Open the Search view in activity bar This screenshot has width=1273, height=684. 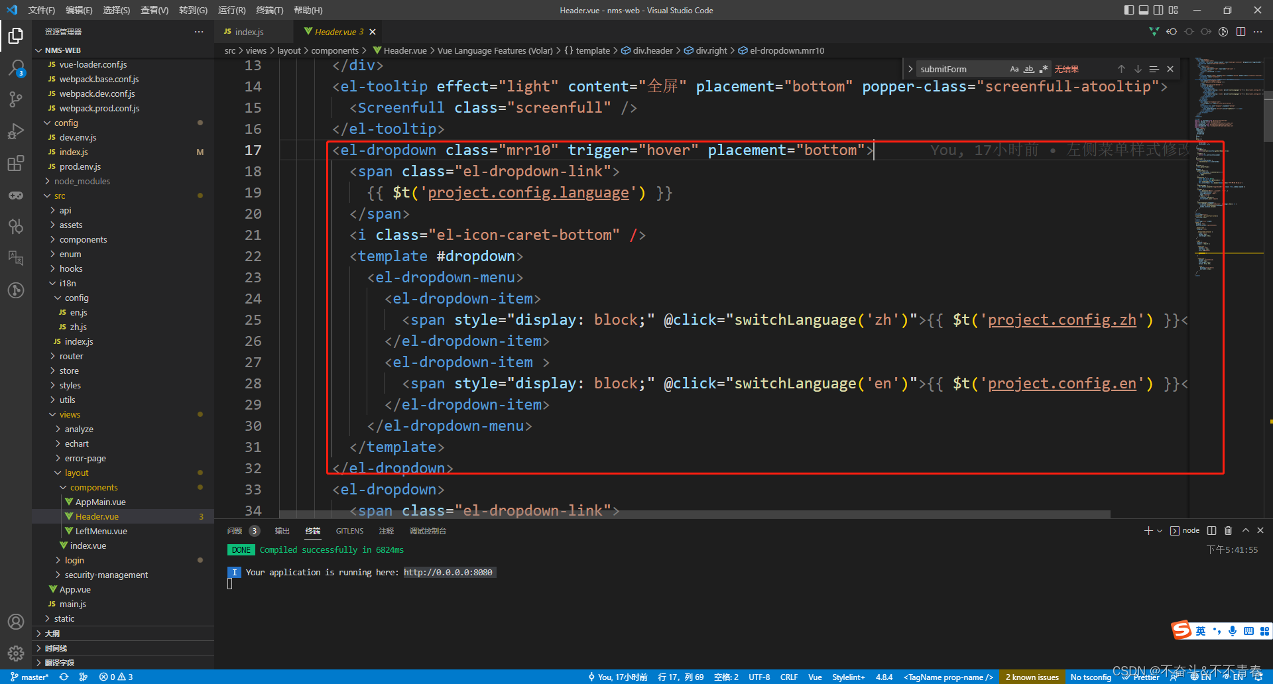pyautogui.click(x=16, y=68)
